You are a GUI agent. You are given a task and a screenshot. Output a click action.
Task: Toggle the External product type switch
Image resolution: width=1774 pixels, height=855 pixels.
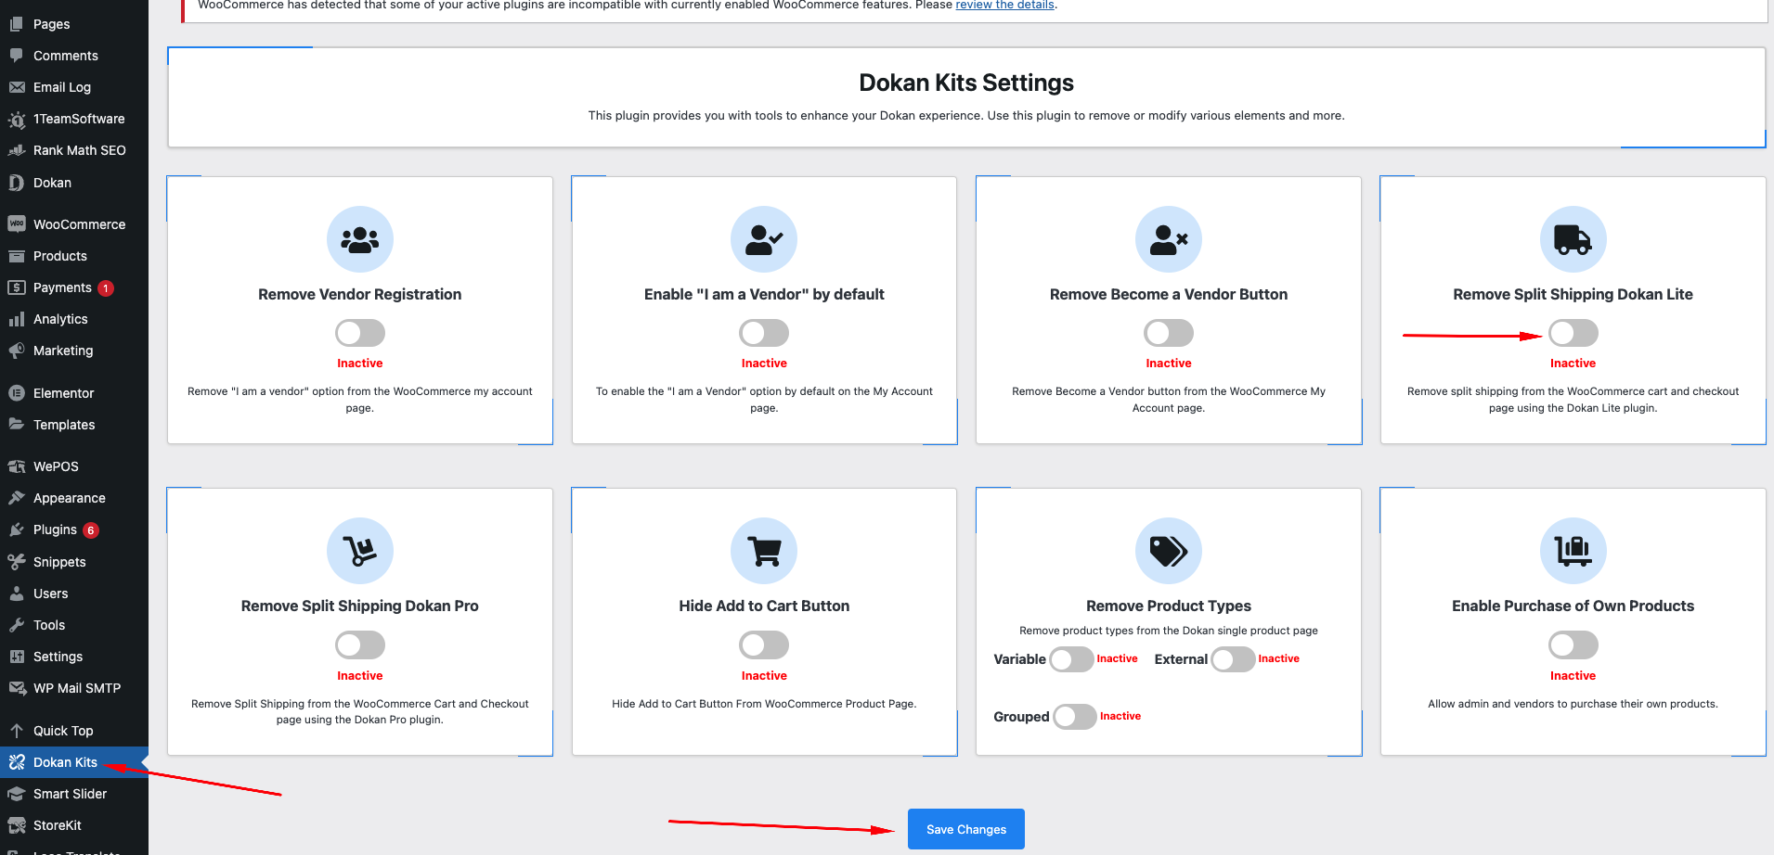1234,659
